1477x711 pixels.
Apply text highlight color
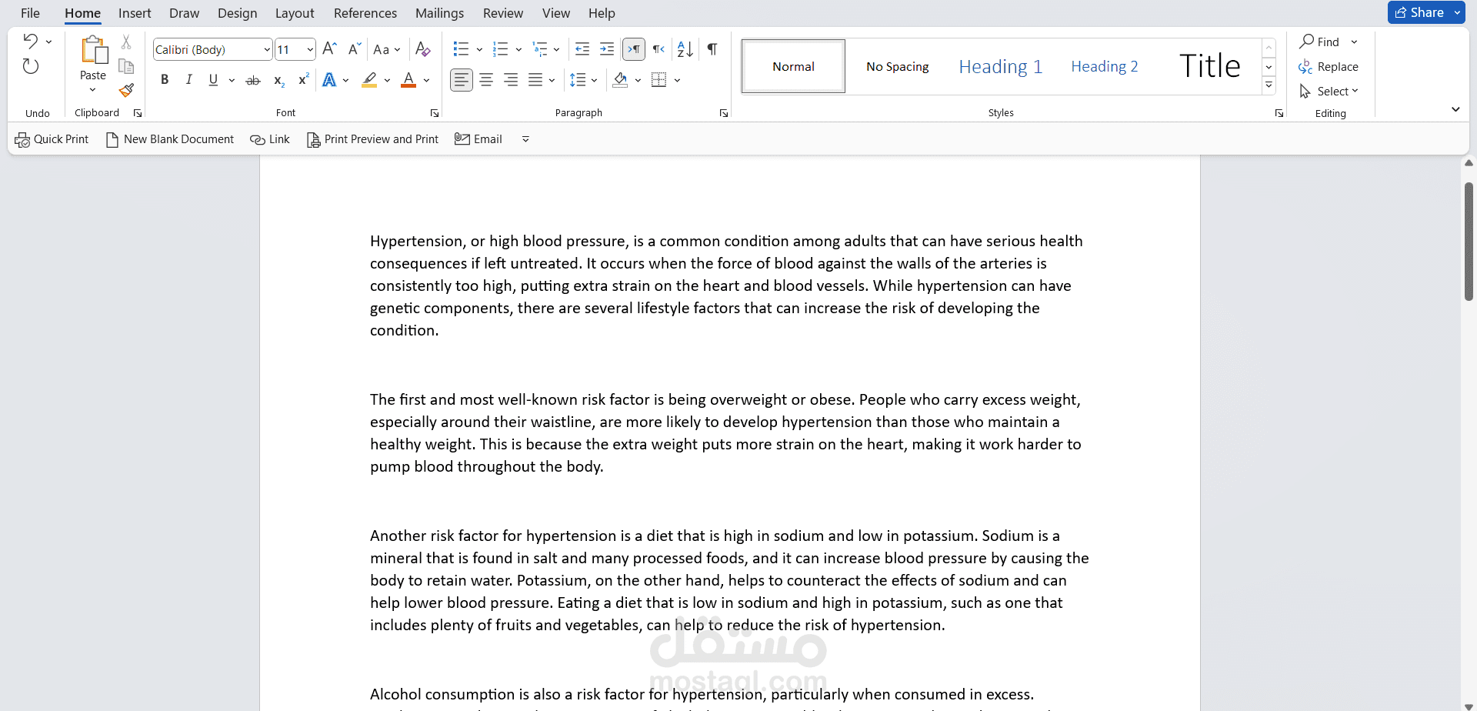370,80
